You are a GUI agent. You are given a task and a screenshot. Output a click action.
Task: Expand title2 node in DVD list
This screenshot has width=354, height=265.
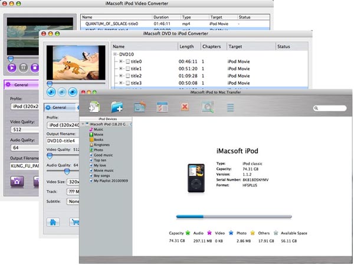[x=121, y=76]
